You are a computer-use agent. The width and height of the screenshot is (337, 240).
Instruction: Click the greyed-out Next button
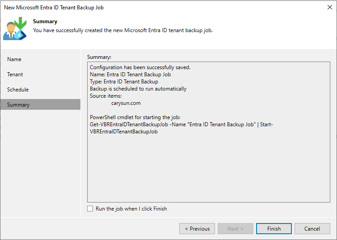[236, 229]
